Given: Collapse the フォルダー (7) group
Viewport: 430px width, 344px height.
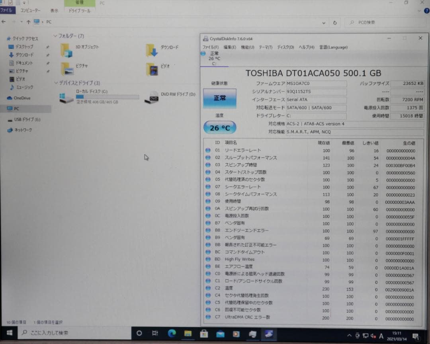Looking at the screenshot, I should pyautogui.click(x=55, y=36).
